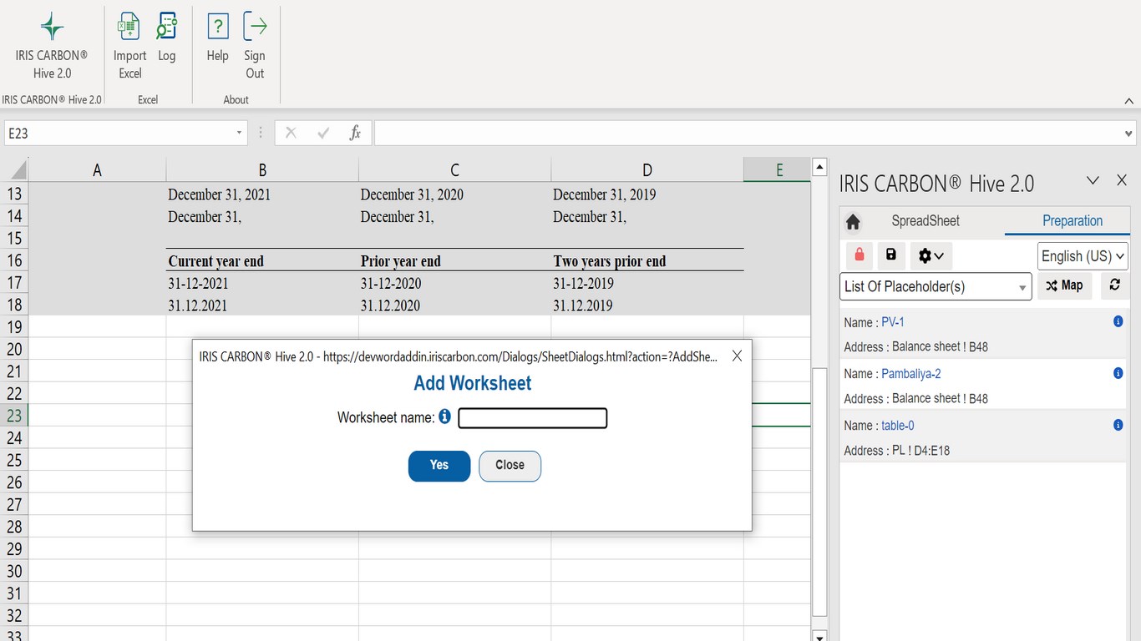Expand the formula bar
Screen dimensions: 1141x641
1129,133
